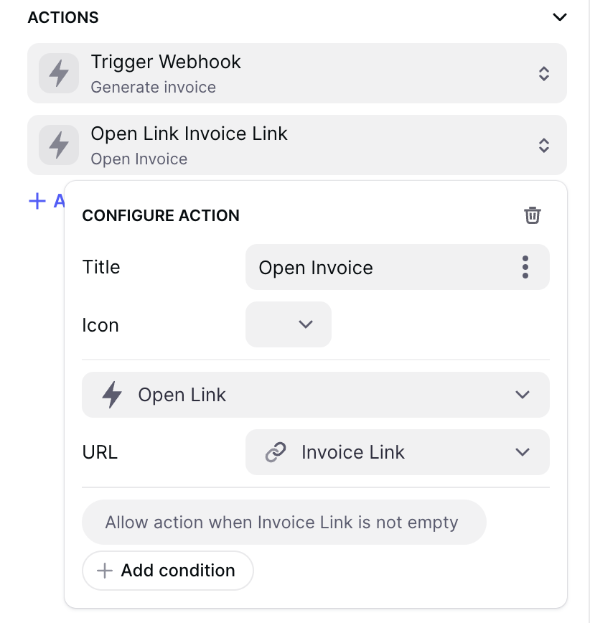The width and height of the screenshot is (590, 623).
Task: Click the plus icon on Add condition
Action: pyautogui.click(x=105, y=571)
